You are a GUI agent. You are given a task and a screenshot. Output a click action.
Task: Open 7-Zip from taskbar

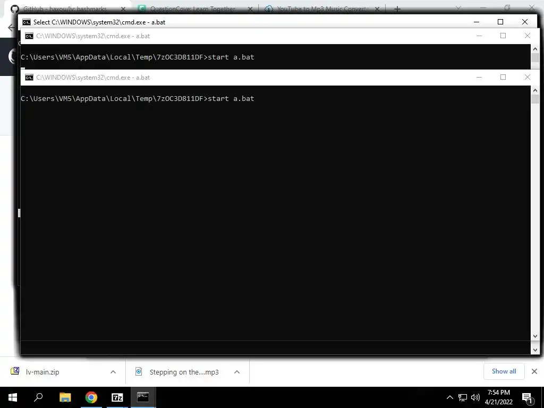pyautogui.click(x=117, y=397)
